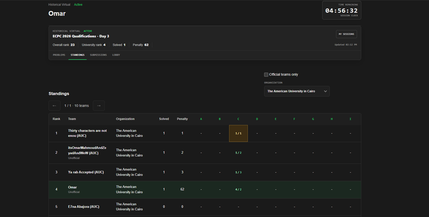Click the time remaining session clock

(x=341, y=11)
